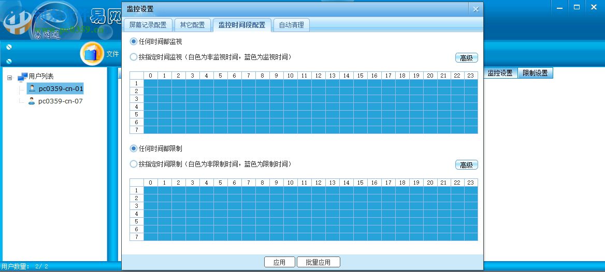The width and height of the screenshot is (605, 272).
Task: Maximize the main application window
Action: coord(577,7)
